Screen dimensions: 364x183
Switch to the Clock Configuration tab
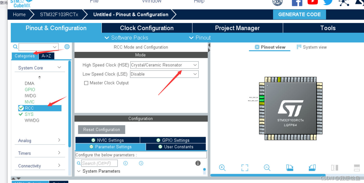click(x=147, y=28)
